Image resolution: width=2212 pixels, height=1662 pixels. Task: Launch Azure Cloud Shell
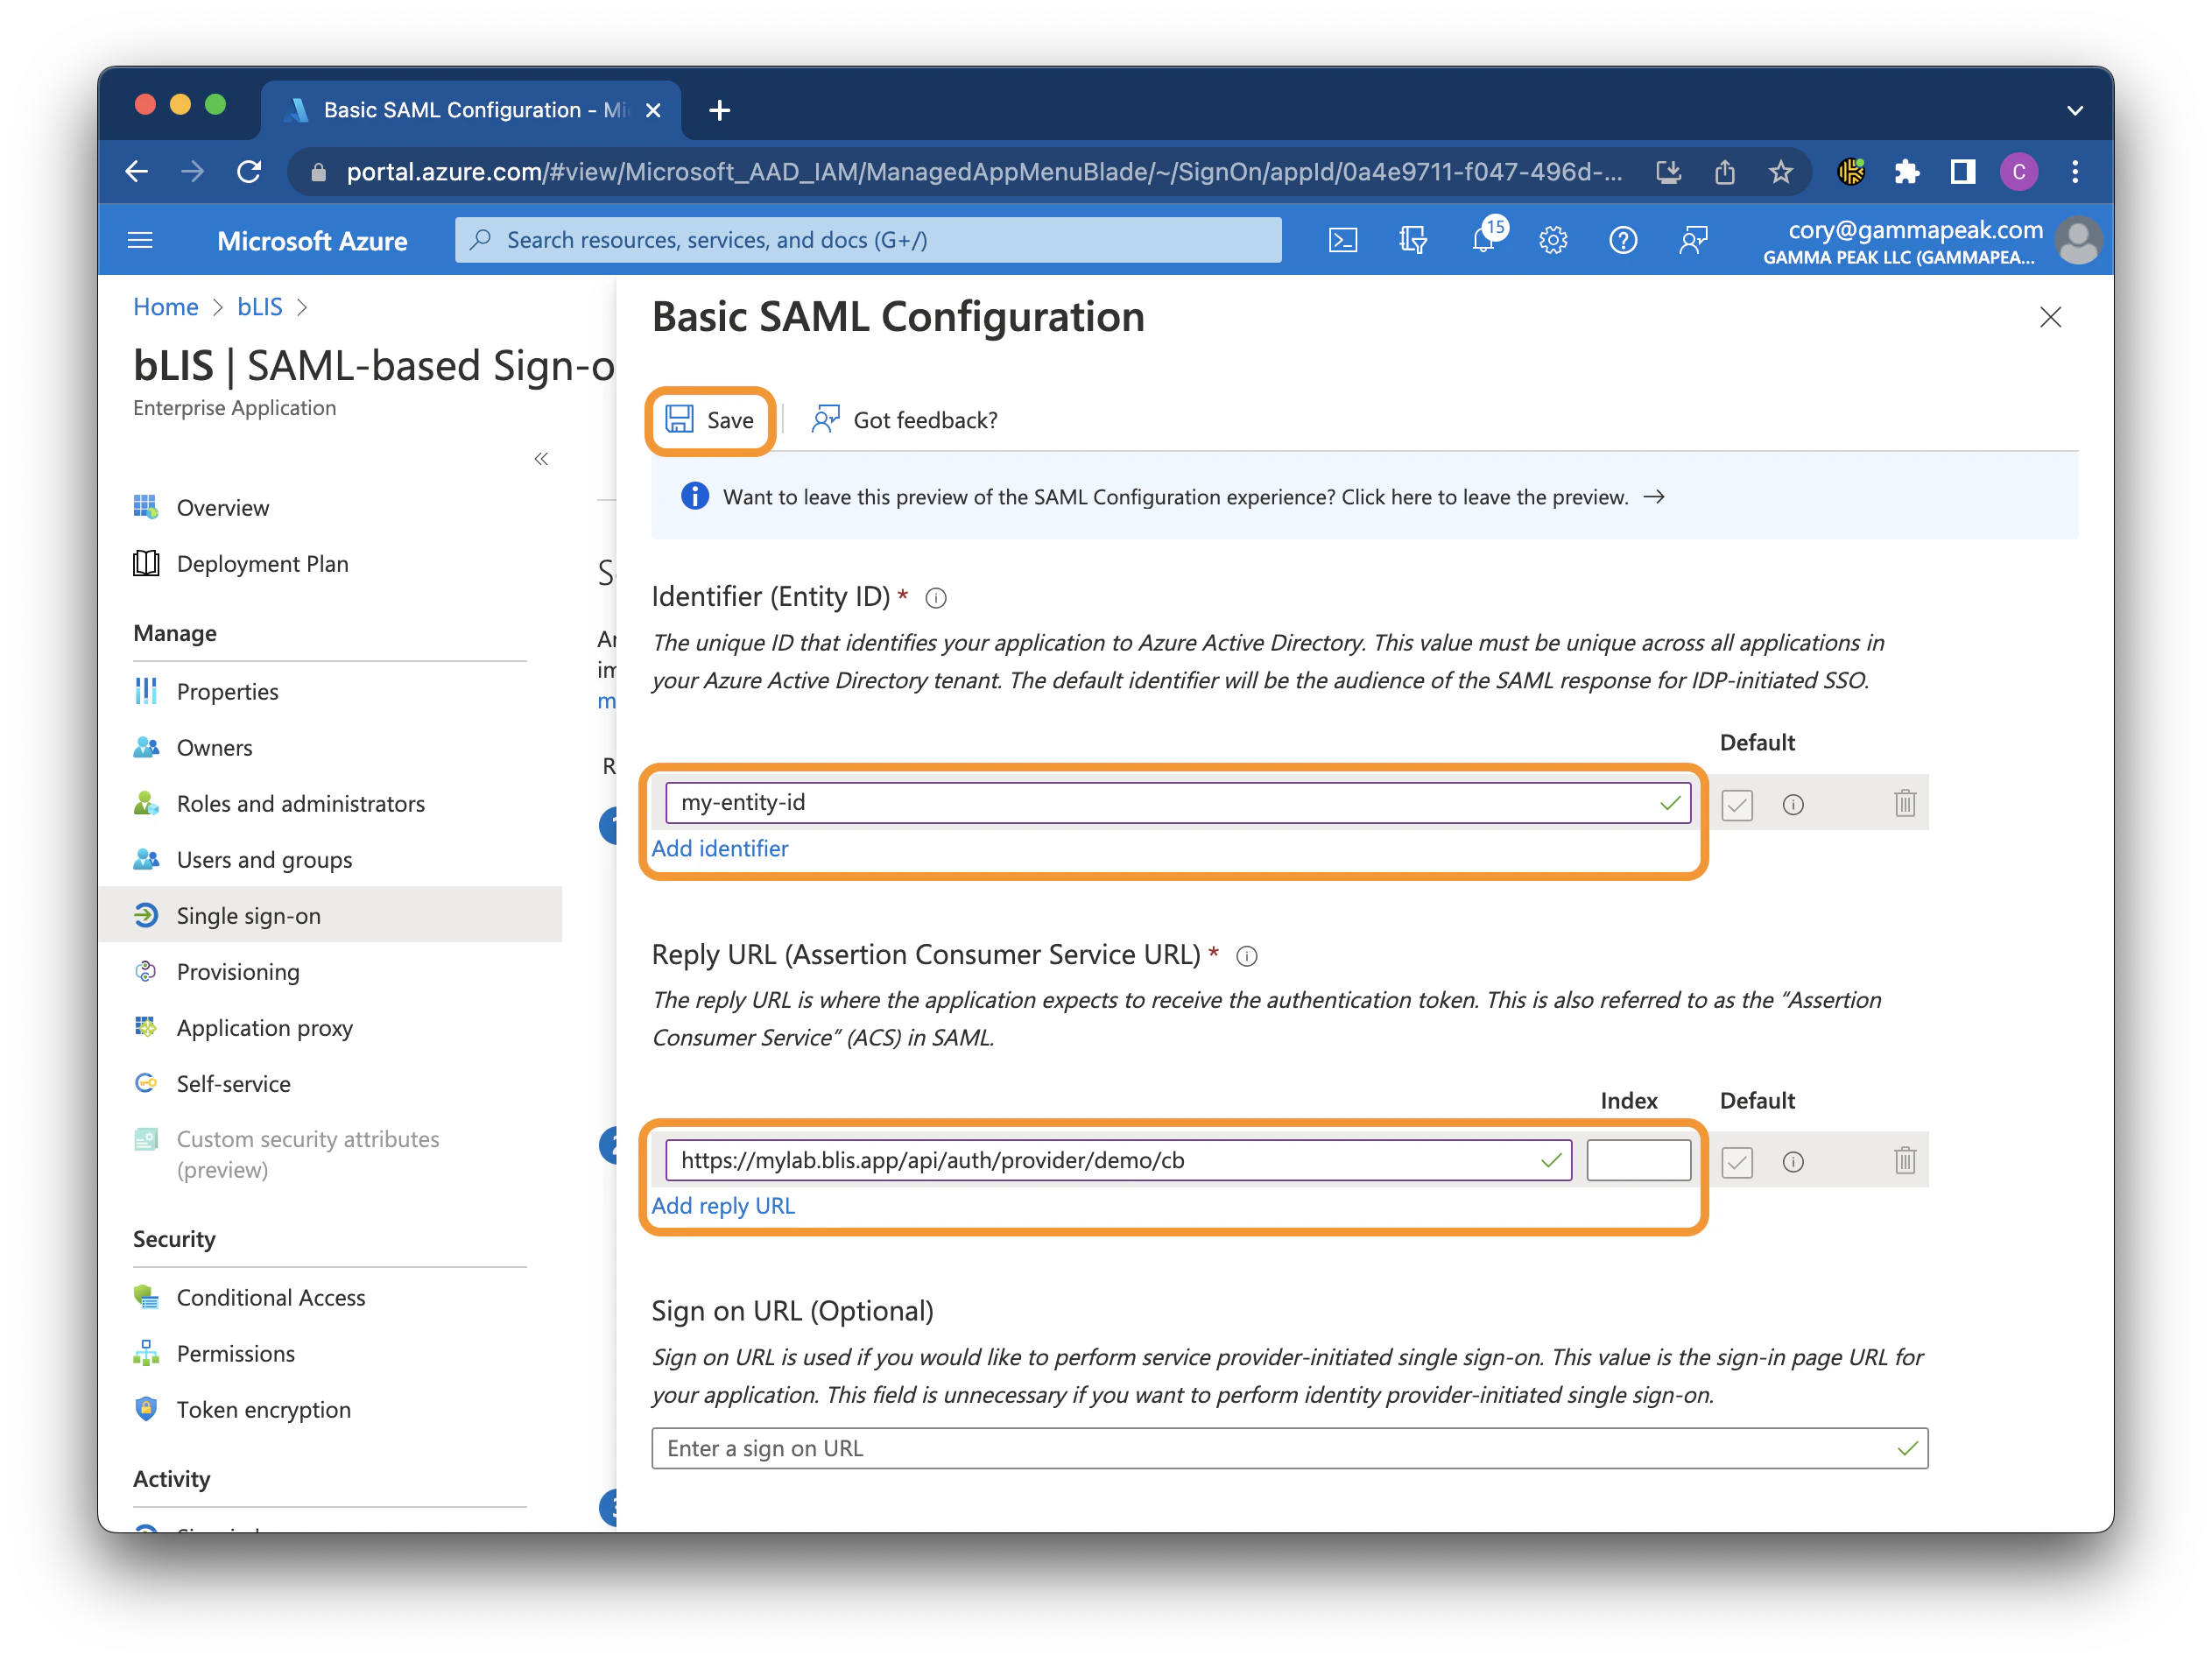[x=1343, y=240]
